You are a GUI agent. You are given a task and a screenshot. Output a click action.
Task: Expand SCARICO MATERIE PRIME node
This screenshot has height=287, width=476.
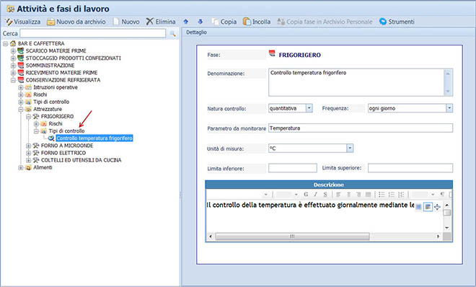[x=13, y=51]
